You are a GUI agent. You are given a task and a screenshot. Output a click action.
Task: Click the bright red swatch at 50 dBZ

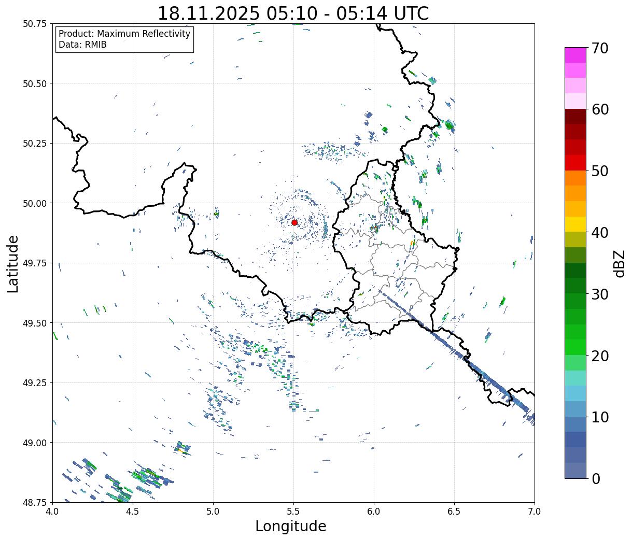click(575, 163)
